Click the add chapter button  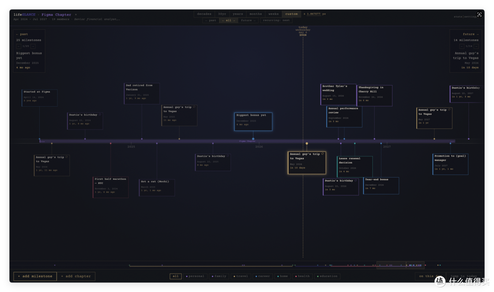click(x=76, y=276)
